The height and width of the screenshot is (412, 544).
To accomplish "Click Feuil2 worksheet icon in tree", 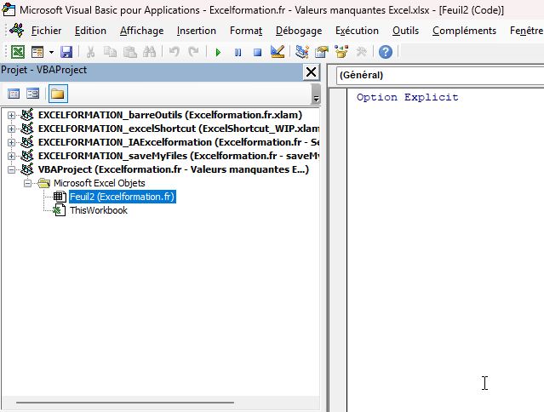I will click(x=60, y=197).
